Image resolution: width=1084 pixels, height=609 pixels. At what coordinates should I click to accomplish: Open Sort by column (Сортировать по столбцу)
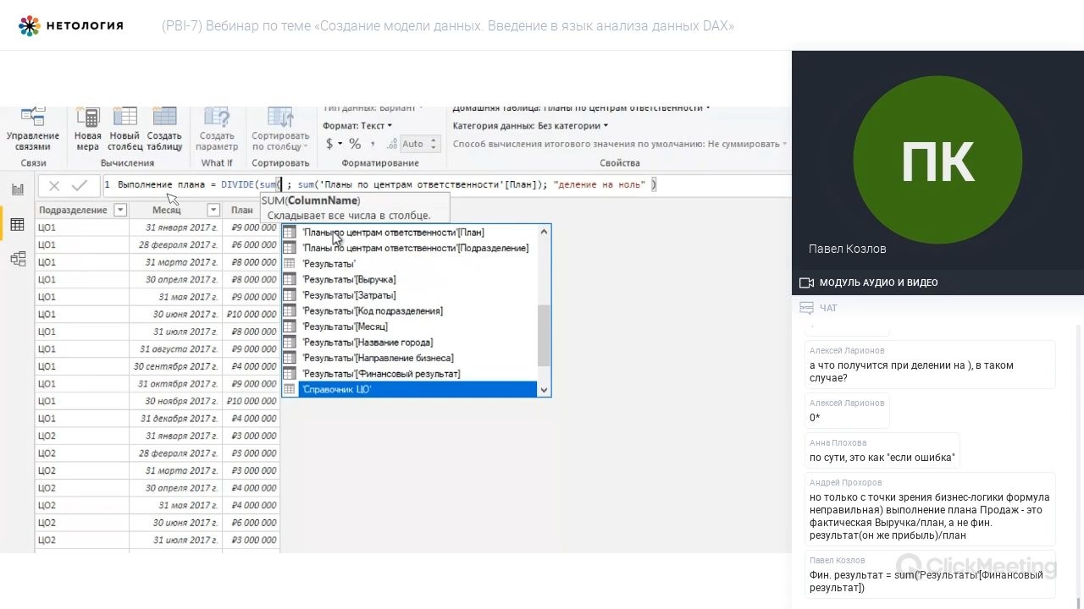pos(280,130)
